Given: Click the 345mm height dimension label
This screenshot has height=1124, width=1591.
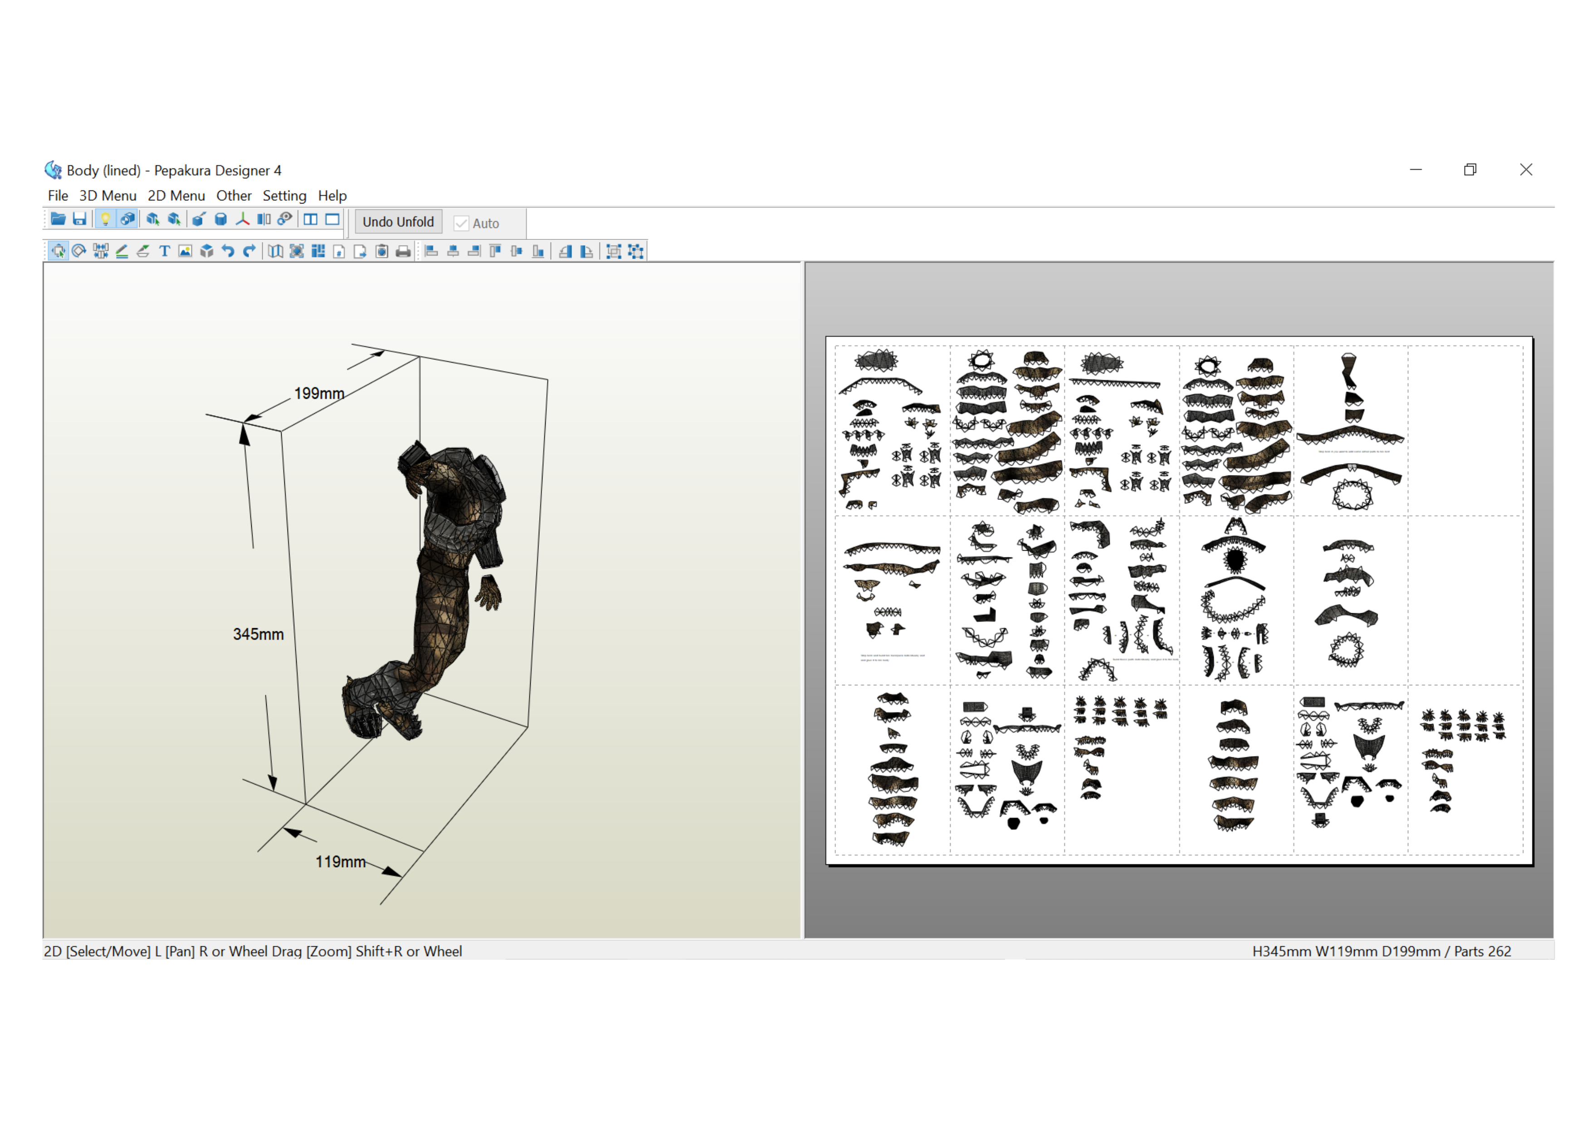Looking at the screenshot, I should click(x=258, y=635).
